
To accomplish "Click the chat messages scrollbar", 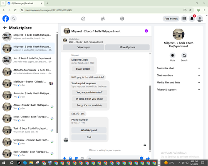I will pyautogui.click(x=150, y=118).
